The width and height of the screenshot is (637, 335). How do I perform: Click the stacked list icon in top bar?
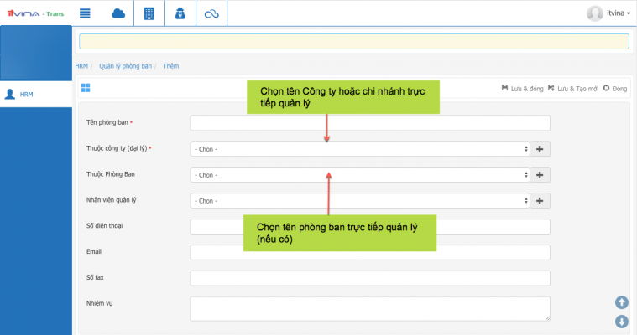[x=85, y=13]
